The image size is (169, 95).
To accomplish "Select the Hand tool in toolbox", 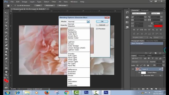I will (x=6, y=72).
